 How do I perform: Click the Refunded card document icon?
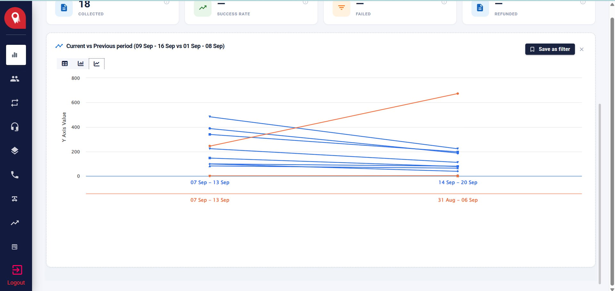[480, 8]
